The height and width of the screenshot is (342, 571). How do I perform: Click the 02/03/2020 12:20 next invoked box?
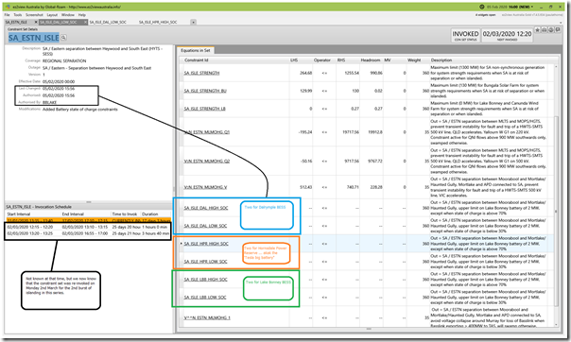[x=507, y=35]
